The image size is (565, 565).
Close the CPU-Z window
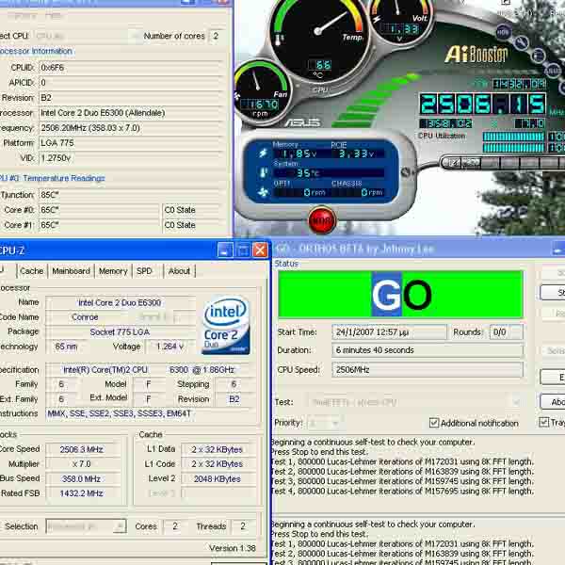260,250
